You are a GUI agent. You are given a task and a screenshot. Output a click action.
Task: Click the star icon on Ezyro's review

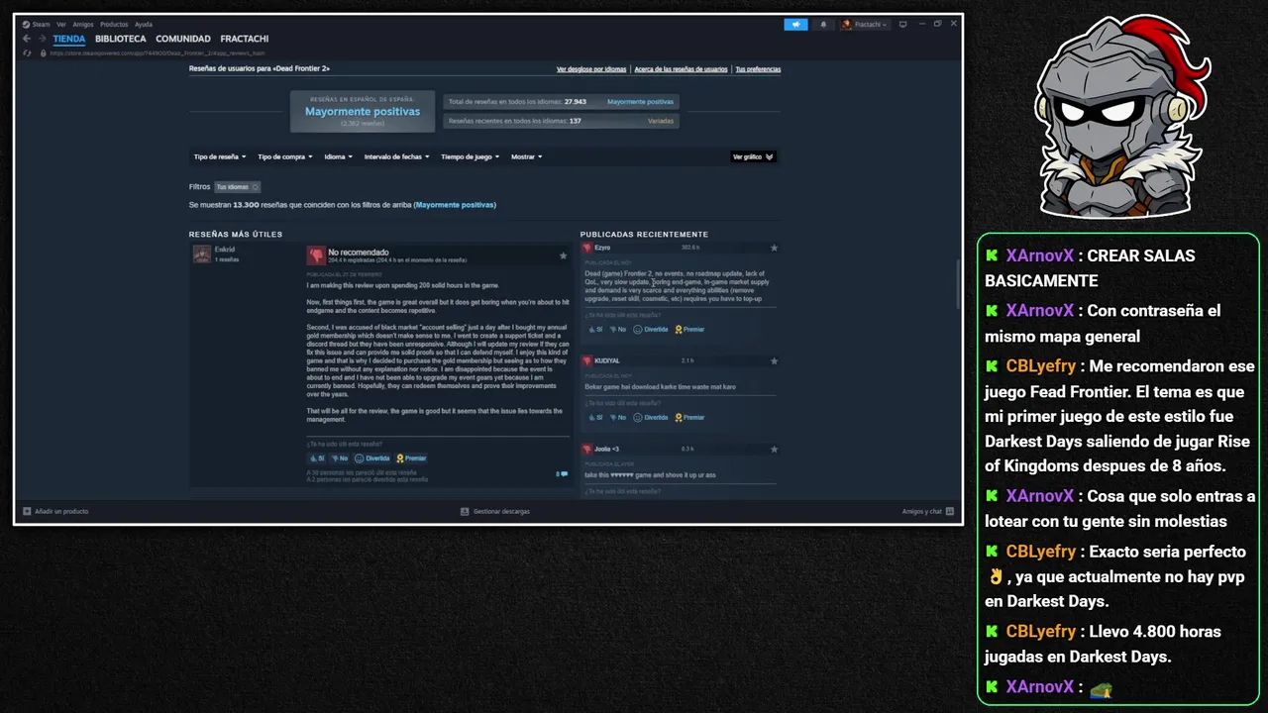774,248
